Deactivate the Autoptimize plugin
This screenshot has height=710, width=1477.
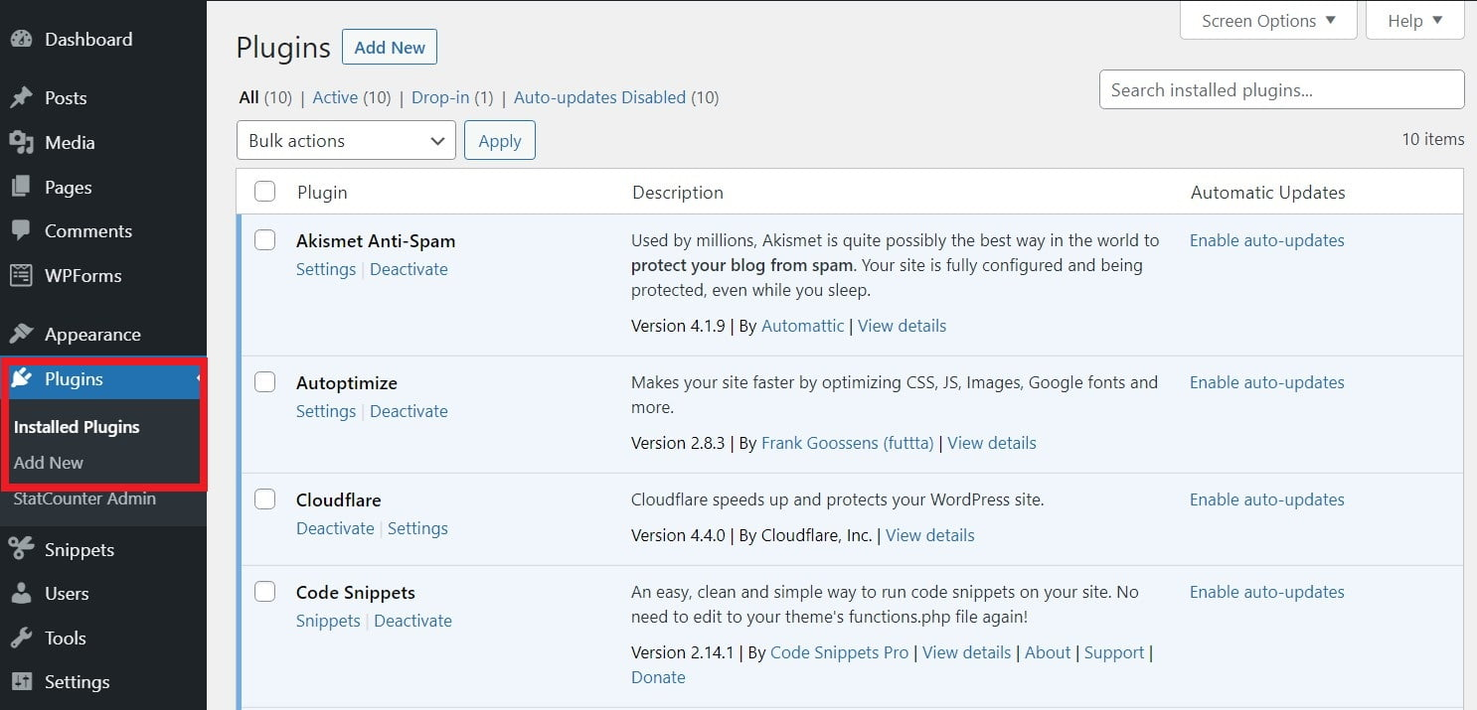pos(409,411)
